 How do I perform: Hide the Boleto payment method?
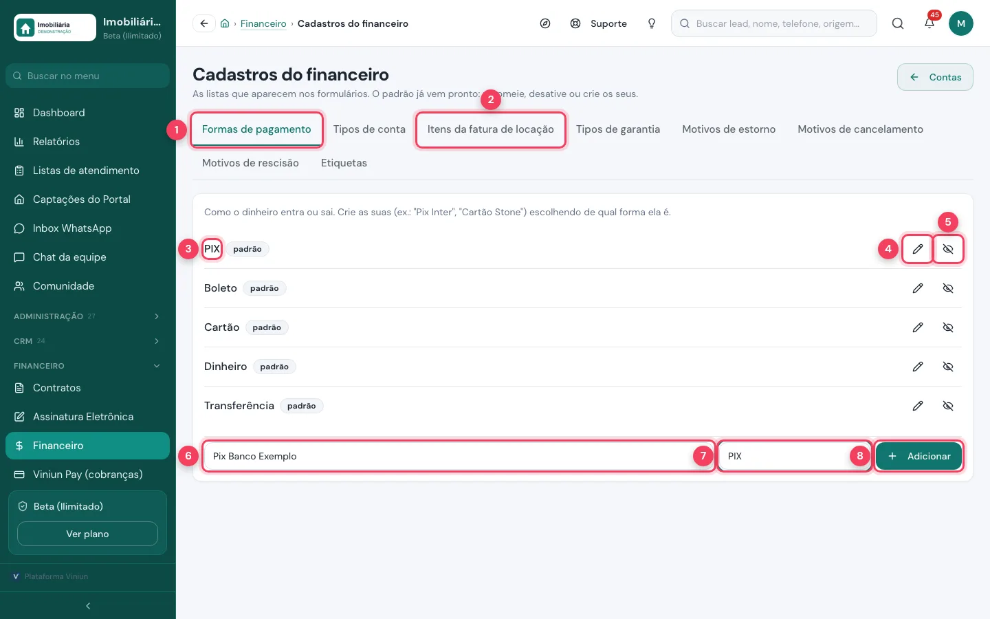[x=948, y=288]
